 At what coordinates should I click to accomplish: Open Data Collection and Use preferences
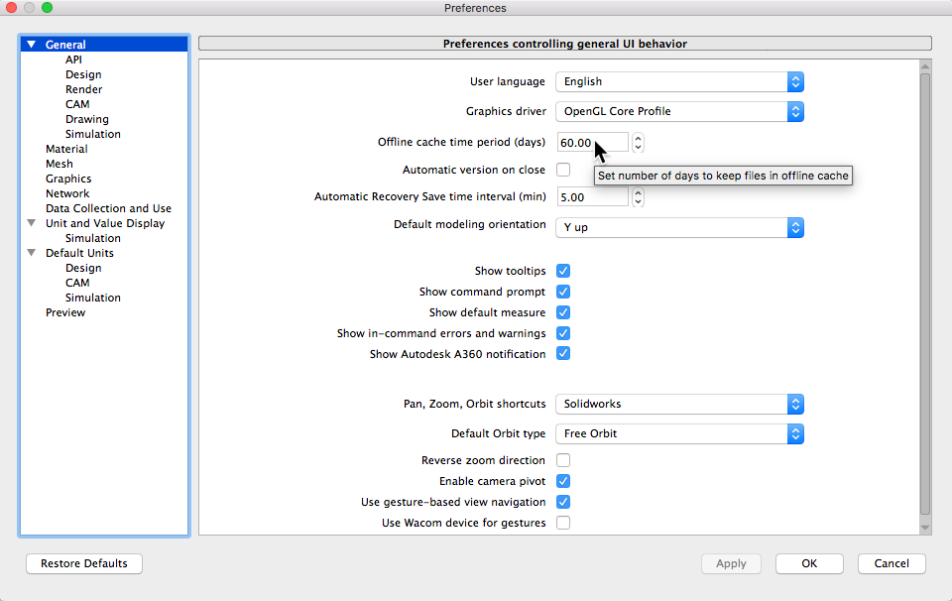[x=108, y=208]
